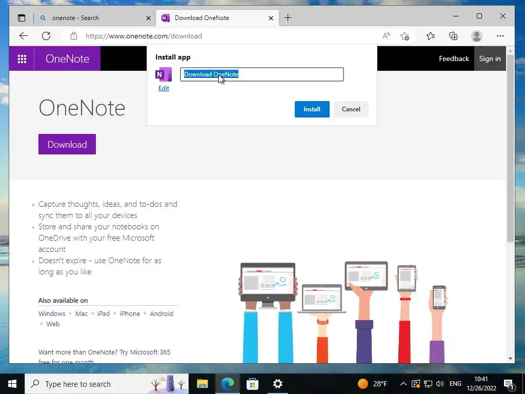The width and height of the screenshot is (525, 394).
Task: Click the scrollbar up arrow
Action: (x=510, y=51)
